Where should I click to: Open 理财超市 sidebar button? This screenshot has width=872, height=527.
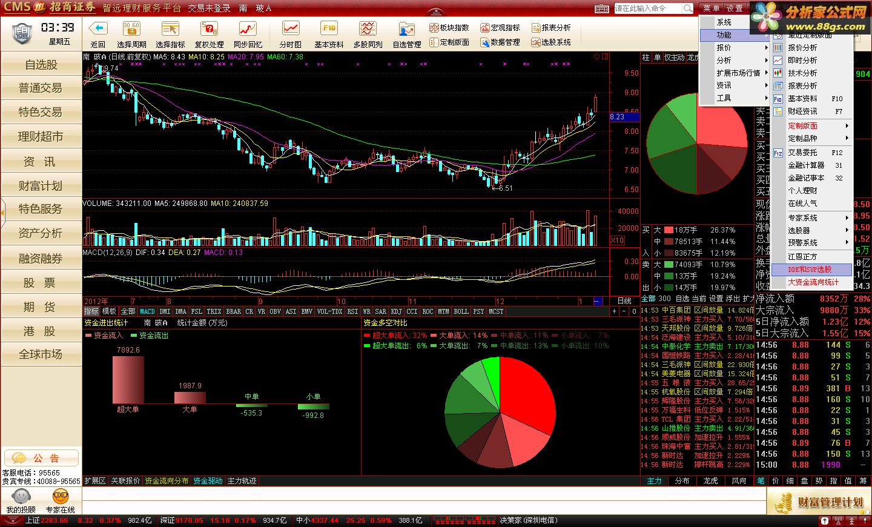(x=41, y=137)
